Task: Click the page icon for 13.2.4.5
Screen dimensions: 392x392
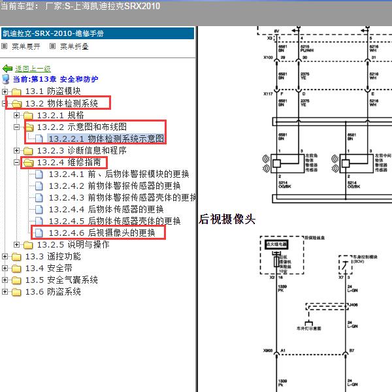Action: (x=39, y=221)
